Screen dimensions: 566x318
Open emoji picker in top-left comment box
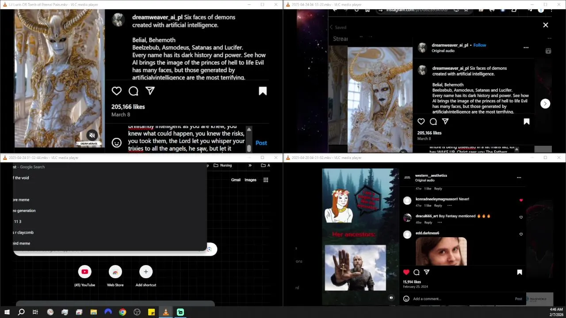coord(116,143)
